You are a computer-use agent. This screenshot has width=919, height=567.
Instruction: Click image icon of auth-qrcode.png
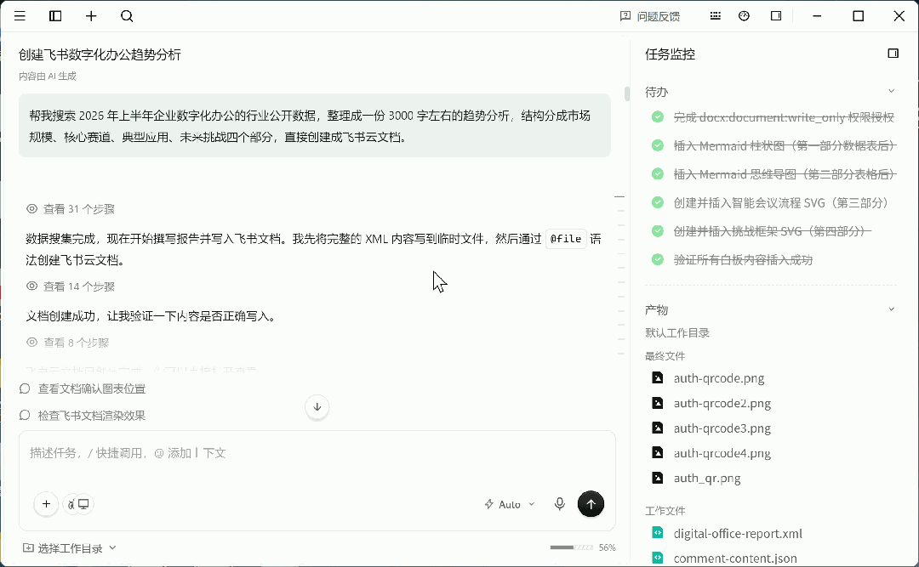[658, 377]
